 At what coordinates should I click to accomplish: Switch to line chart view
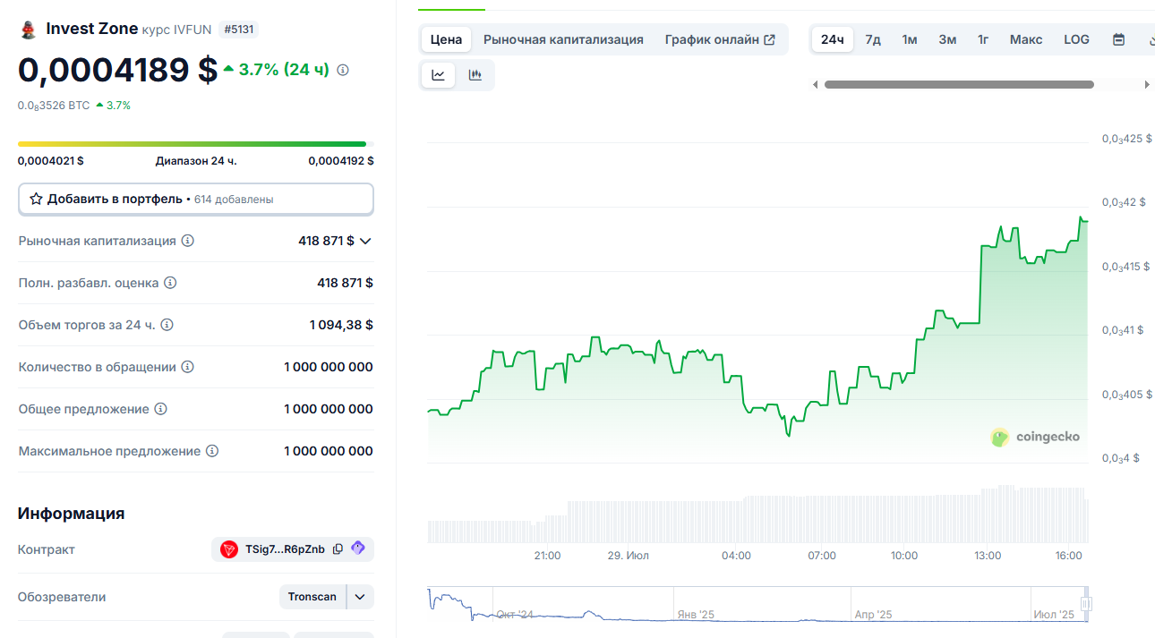[439, 75]
